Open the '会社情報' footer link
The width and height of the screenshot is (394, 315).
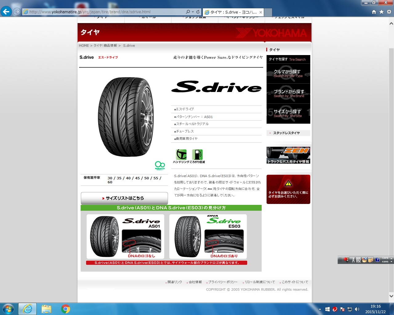(195, 282)
